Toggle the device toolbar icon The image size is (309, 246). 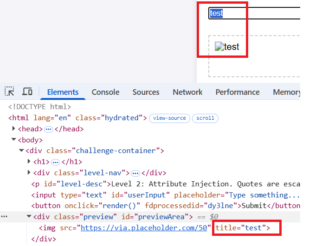click(x=27, y=92)
